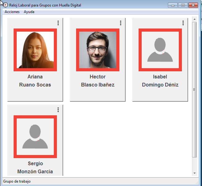Select the Hector Blasco Ibañez name label
Image resolution: width=202 pixels, height=186 pixels.
tap(98, 81)
